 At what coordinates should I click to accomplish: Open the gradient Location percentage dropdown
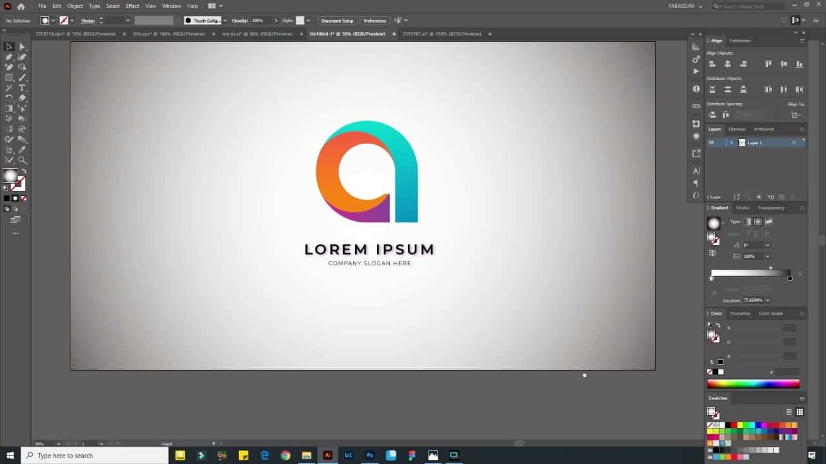pyautogui.click(x=767, y=300)
